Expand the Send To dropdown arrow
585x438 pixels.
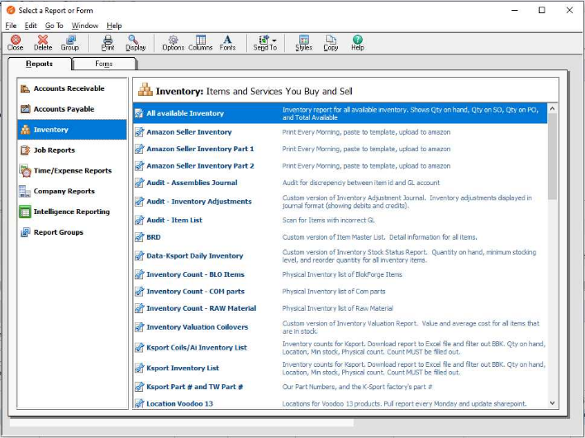pos(274,40)
